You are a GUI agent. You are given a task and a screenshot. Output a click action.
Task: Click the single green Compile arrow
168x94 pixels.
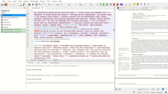pos(33,5)
